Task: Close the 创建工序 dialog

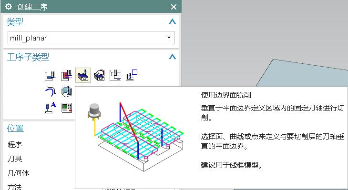Action: click(174, 7)
